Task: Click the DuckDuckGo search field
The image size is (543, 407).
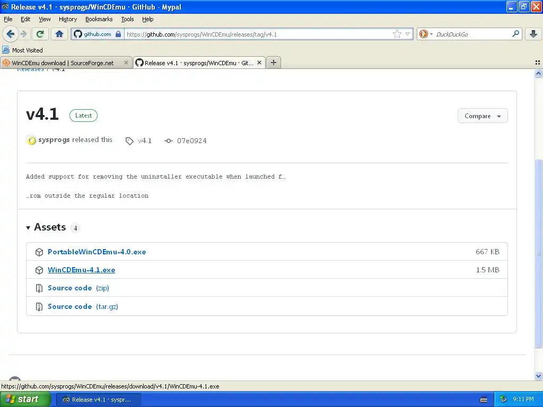Action: click(x=472, y=34)
